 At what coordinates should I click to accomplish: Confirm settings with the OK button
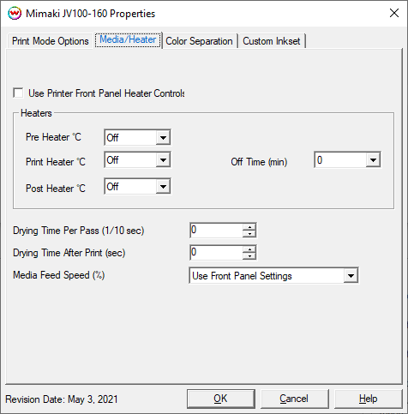221,399
